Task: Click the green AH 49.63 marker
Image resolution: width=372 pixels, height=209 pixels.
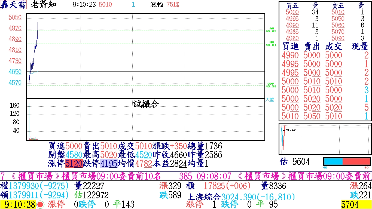Action: [271, 30]
